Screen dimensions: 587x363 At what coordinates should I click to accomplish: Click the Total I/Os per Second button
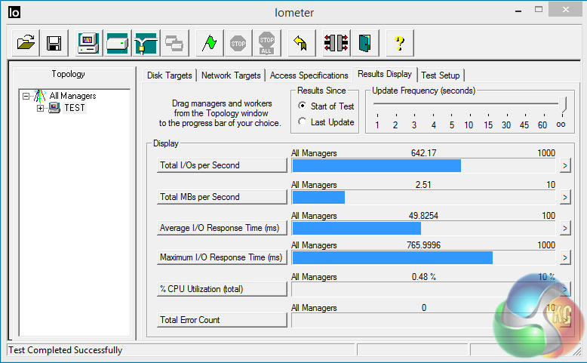tap(222, 165)
